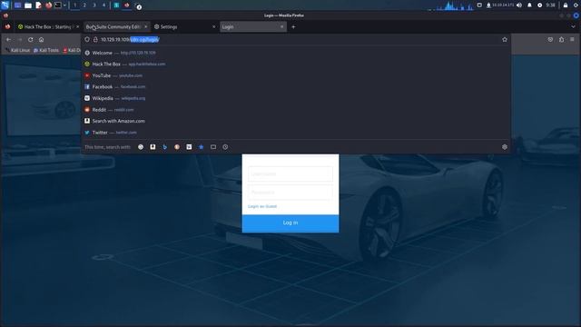Select the Reddit suggestion

pos(296,109)
